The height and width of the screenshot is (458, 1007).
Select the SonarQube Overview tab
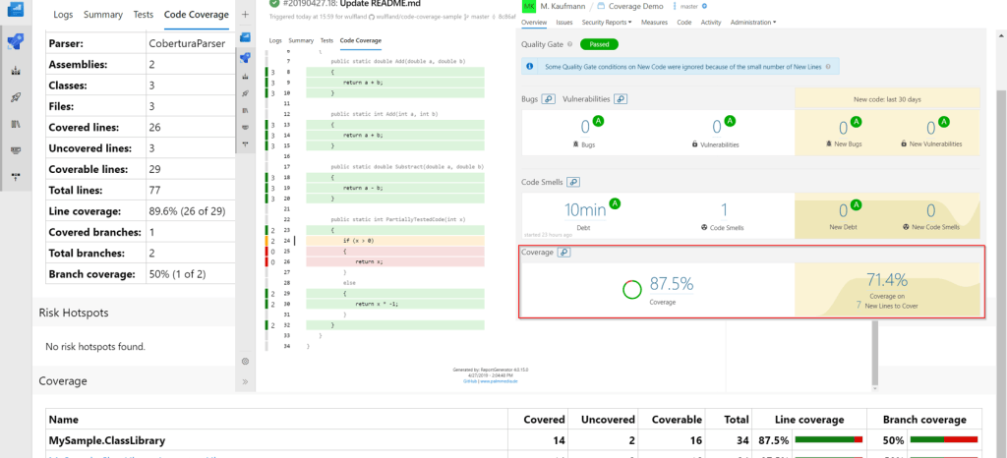(x=534, y=23)
